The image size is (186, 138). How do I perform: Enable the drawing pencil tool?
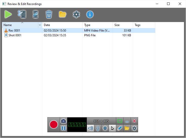click(120, 128)
